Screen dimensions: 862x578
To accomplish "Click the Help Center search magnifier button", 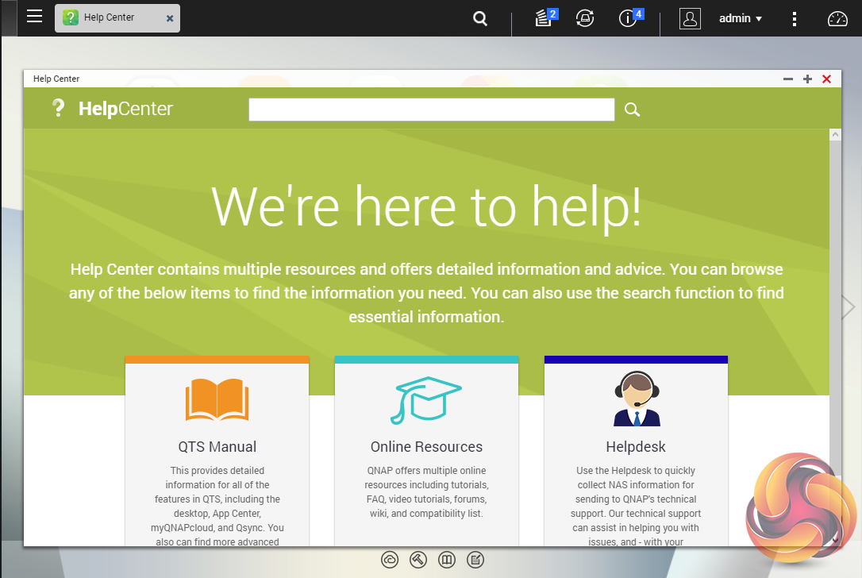I will (x=632, y=110).
